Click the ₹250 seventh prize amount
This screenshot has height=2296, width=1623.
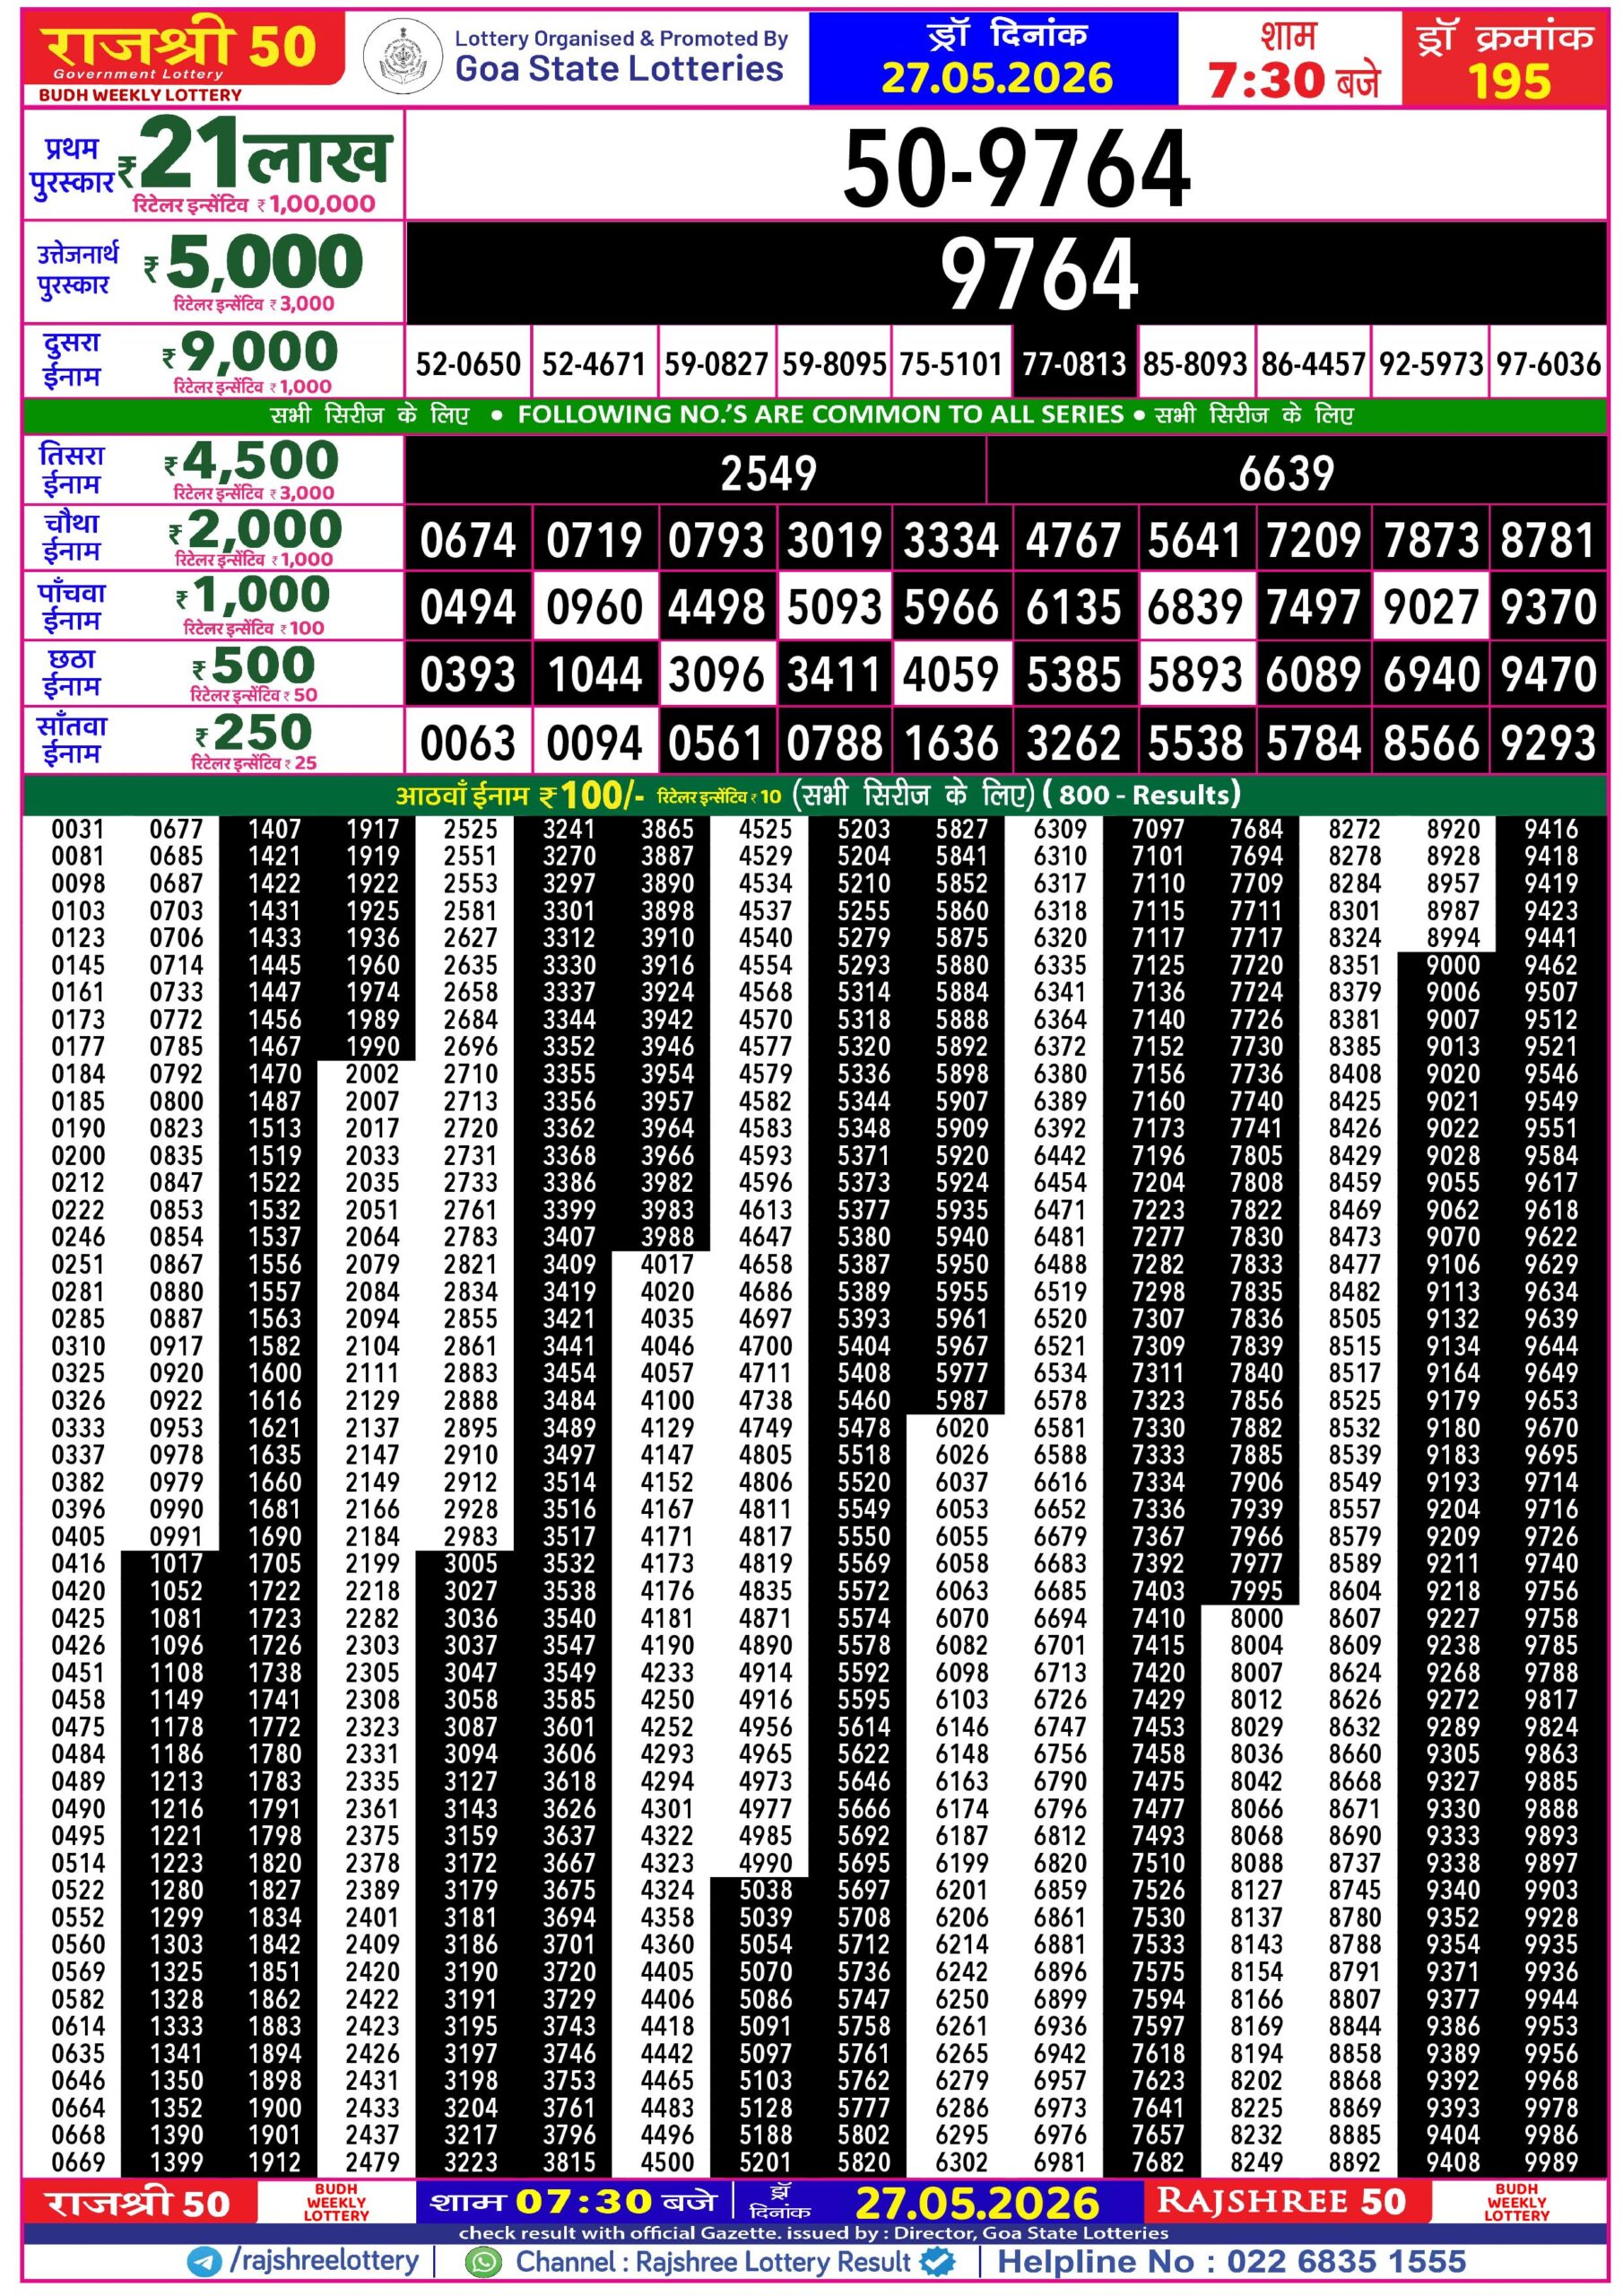[254, 732]
